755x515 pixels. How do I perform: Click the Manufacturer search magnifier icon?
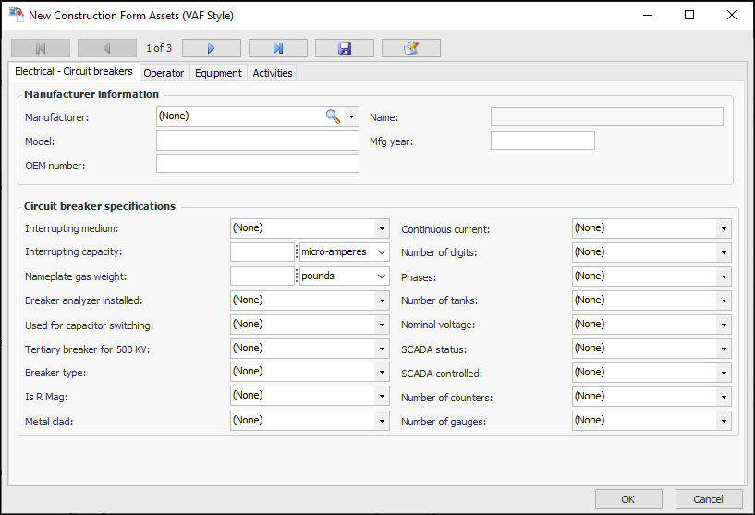(333, 116)
